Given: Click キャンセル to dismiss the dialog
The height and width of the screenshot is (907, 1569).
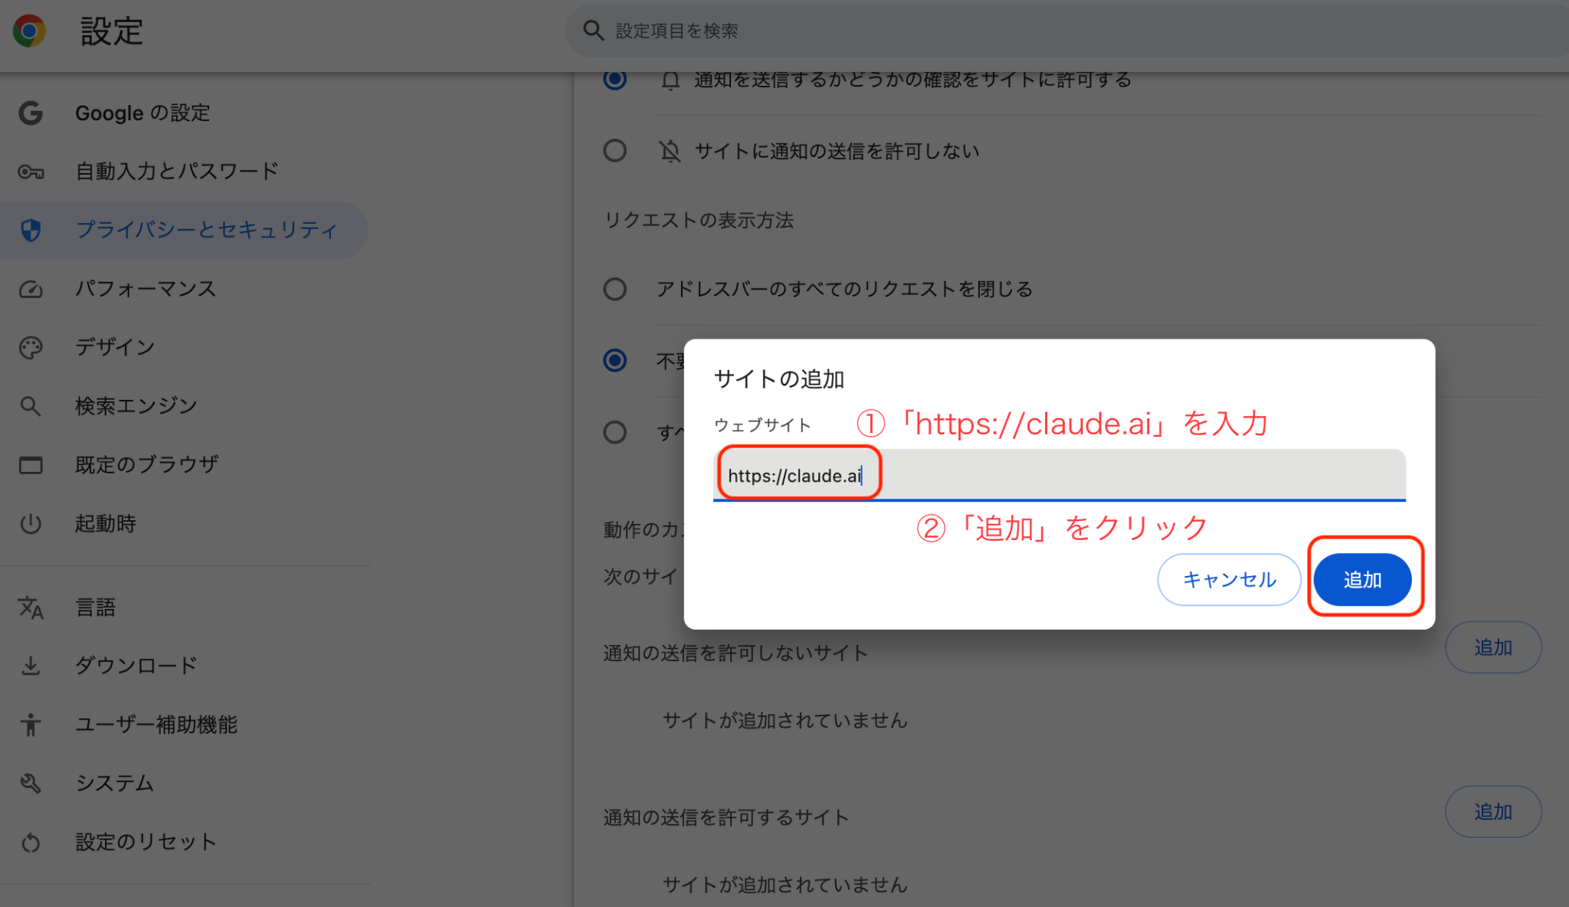Looking at the screenshot, I should tap(1228, 579).
